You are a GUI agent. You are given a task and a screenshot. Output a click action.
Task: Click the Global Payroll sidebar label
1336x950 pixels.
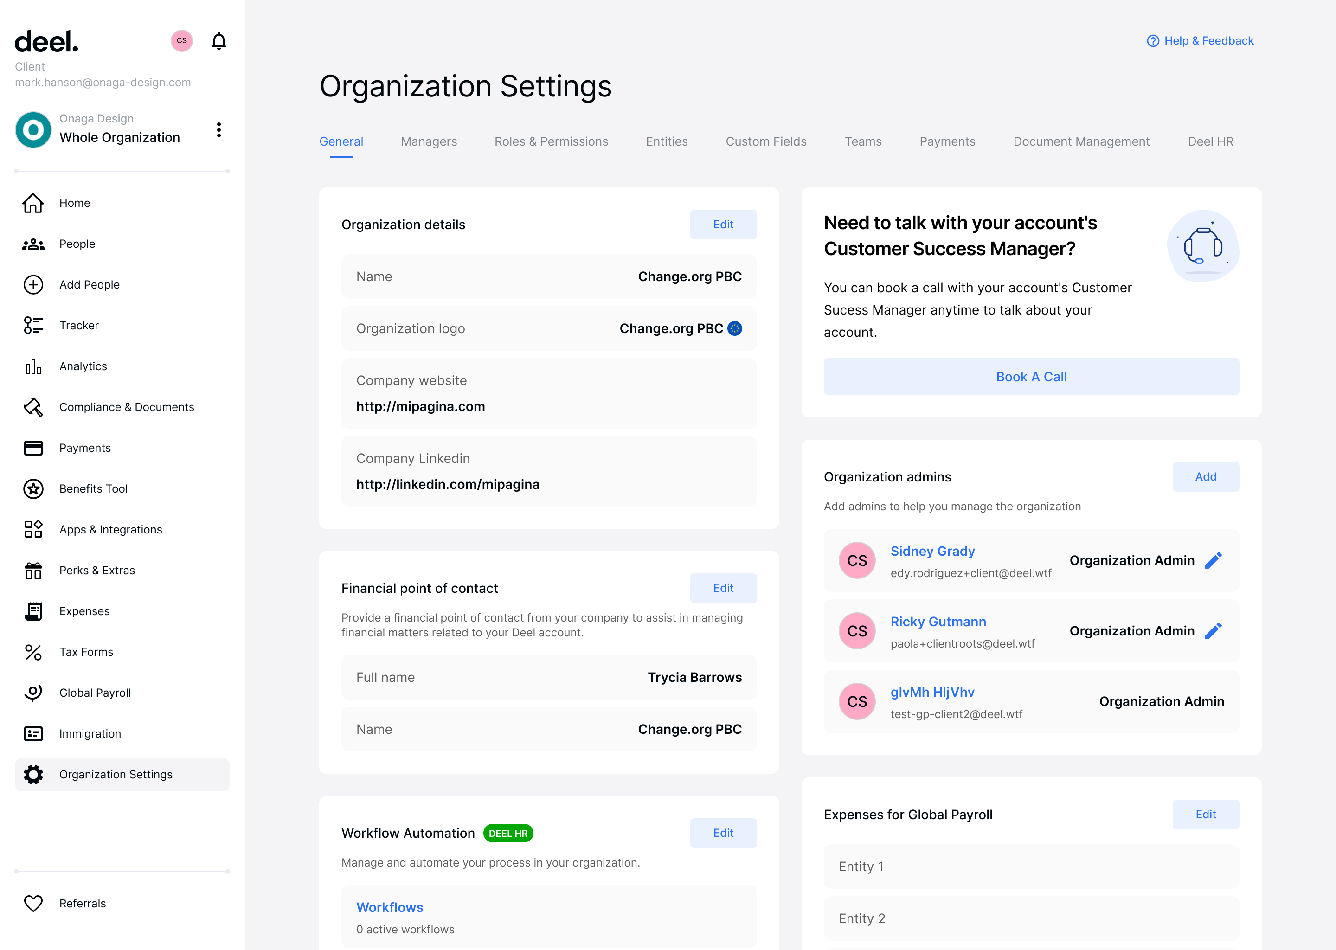coord(95,693)
